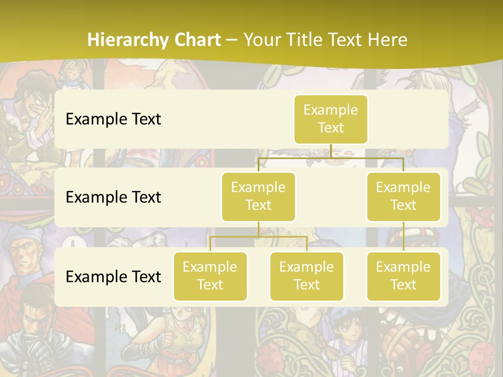Select connector joining bottom-left and bottom-middle nodes

[x=258, y=237]
